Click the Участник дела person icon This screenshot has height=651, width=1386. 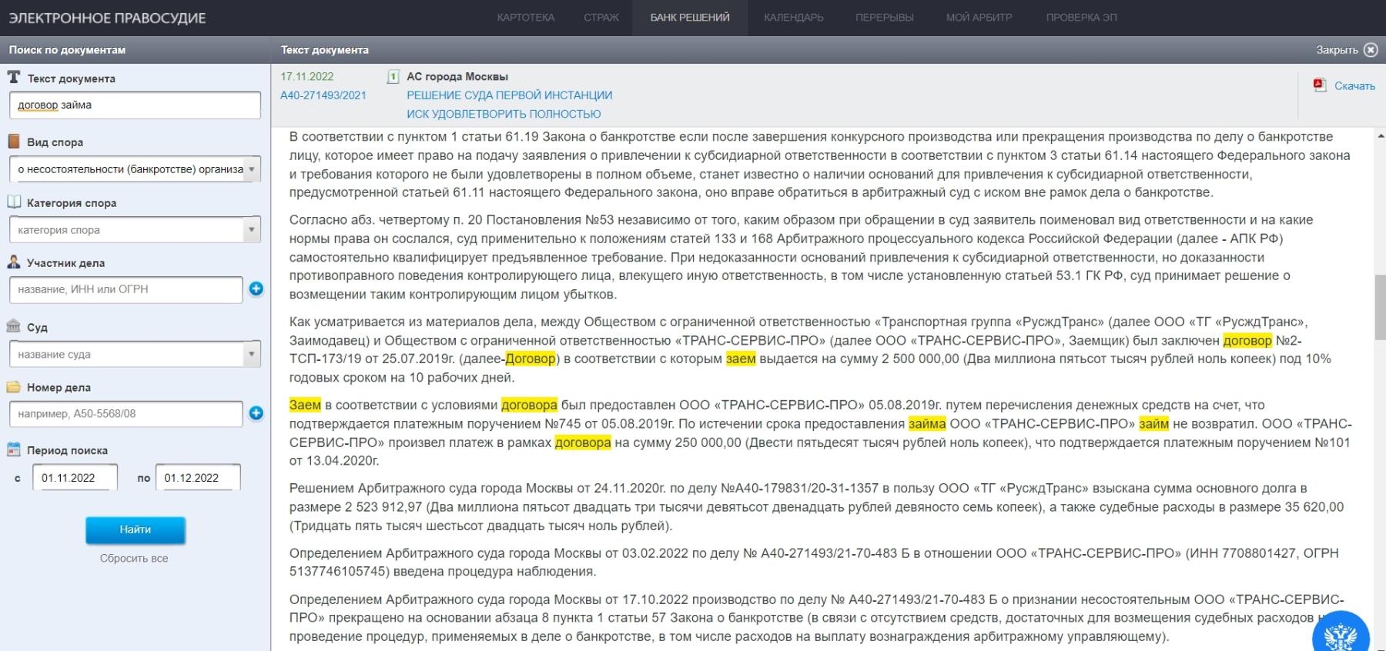[14, 262]
